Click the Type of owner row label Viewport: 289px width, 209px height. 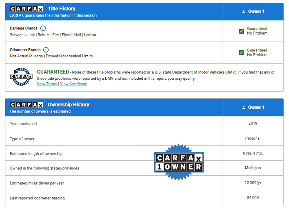click(x=22, y=139)
